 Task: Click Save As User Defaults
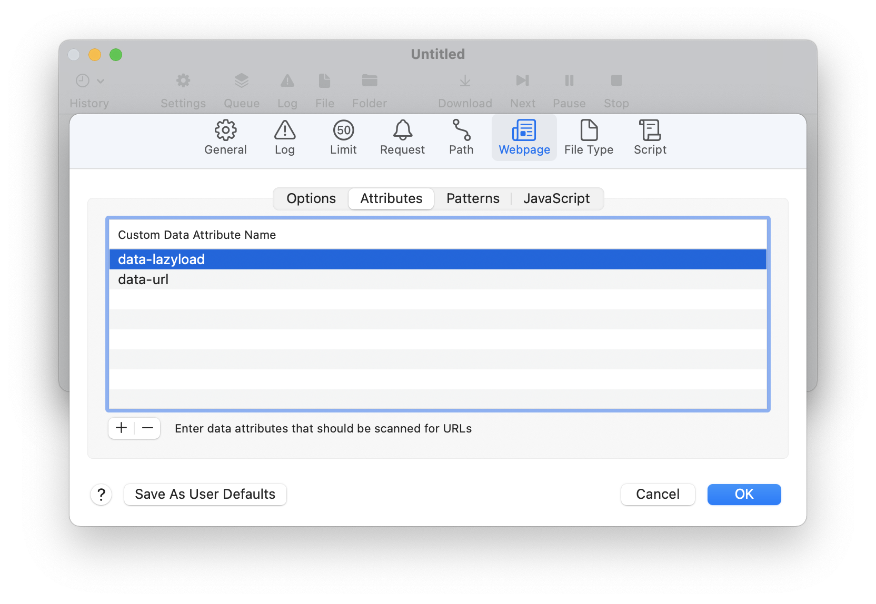(x=205, y=494)
